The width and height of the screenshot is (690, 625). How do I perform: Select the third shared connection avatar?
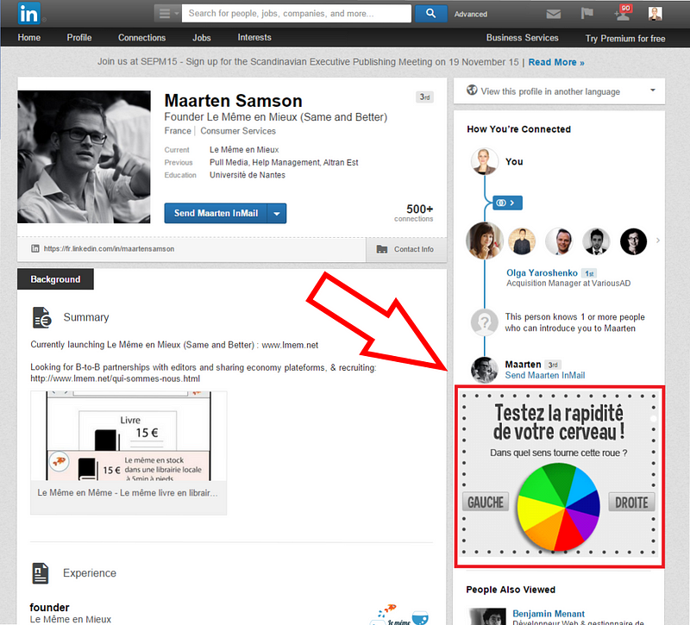[x=559, y=241]
